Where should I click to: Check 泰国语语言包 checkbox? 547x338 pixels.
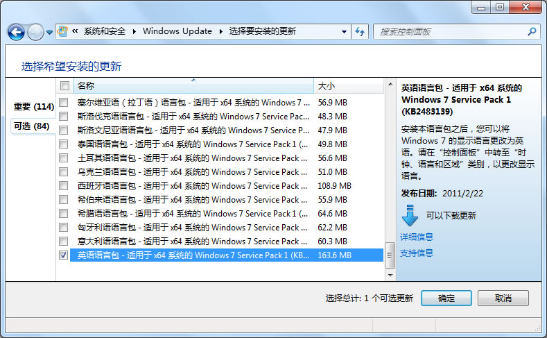click(64, 144)
